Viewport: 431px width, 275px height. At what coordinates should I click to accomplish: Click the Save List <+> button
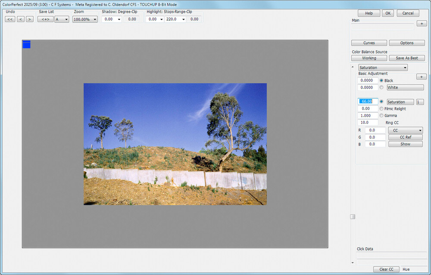pos(45,19)
